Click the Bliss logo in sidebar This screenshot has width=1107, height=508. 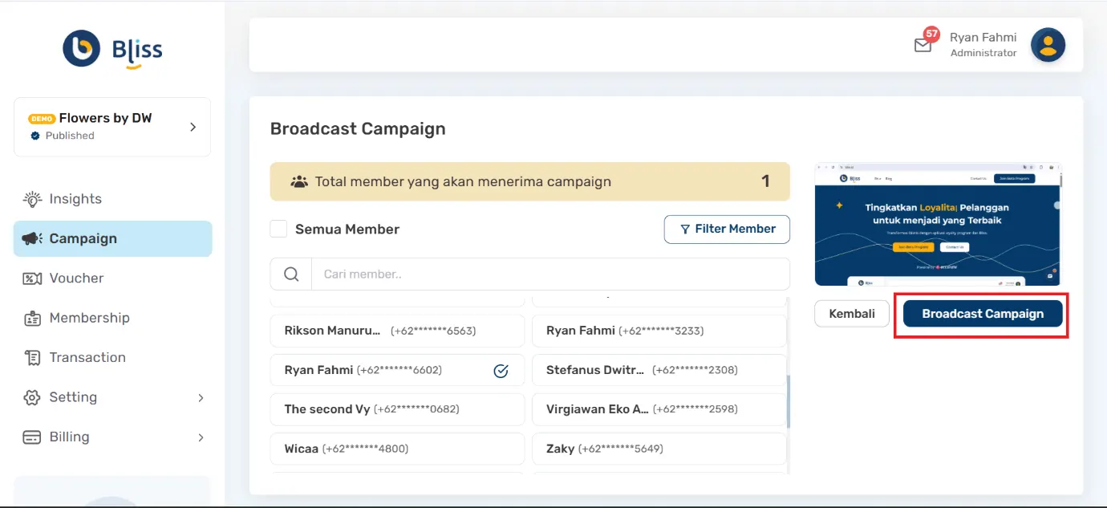(x=112, y=50)
